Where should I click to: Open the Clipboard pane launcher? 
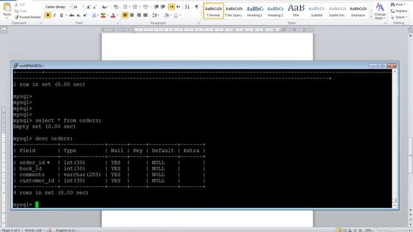tap(41, 23)
